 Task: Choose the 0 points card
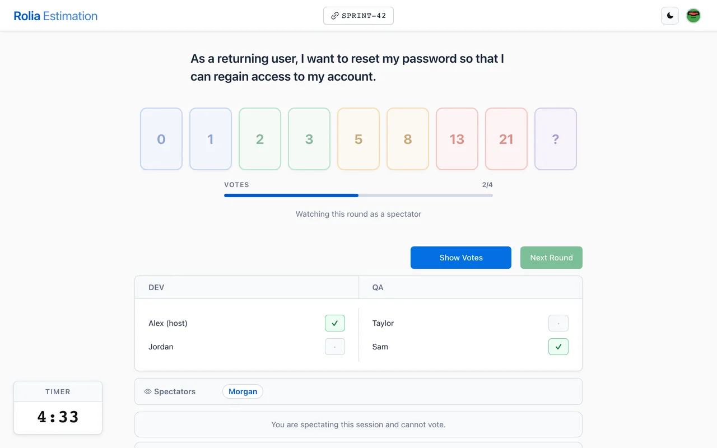point(161,139)
